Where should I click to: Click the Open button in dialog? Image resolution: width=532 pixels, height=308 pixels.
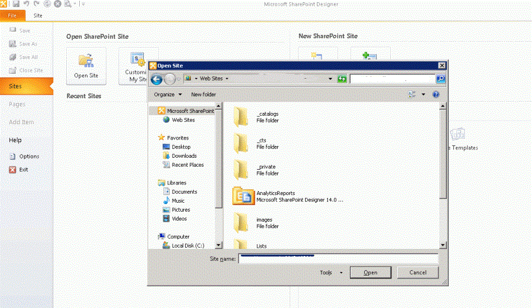coord(371,273)
